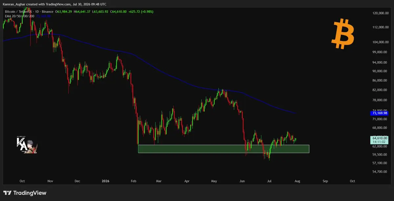Click the 64,610.00 current price tag
The height and width of the screenshot is (201, 394).
(380, 140)
